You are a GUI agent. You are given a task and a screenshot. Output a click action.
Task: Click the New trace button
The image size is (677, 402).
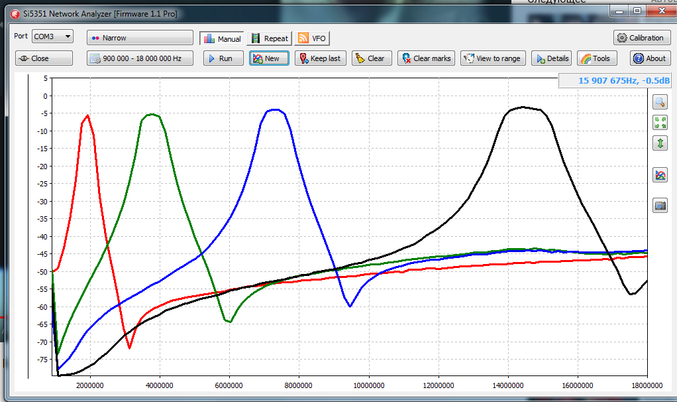269,58
